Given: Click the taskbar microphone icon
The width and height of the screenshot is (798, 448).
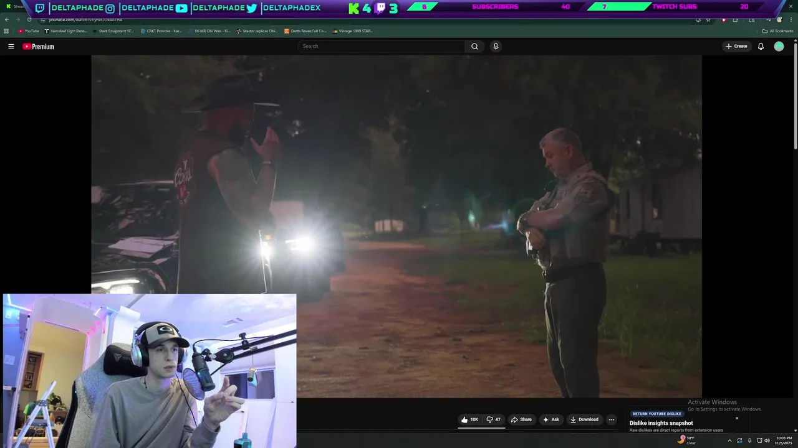Looking at the screenshot, I should (749, 441).
